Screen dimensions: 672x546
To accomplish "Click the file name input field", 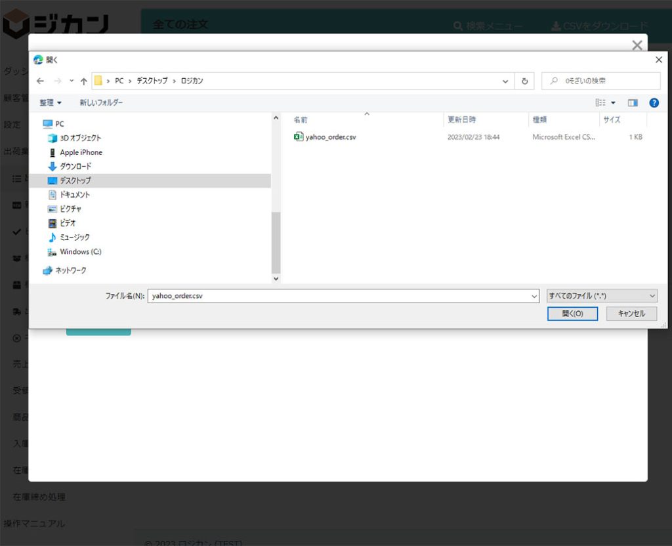I will tap(338, 296).
